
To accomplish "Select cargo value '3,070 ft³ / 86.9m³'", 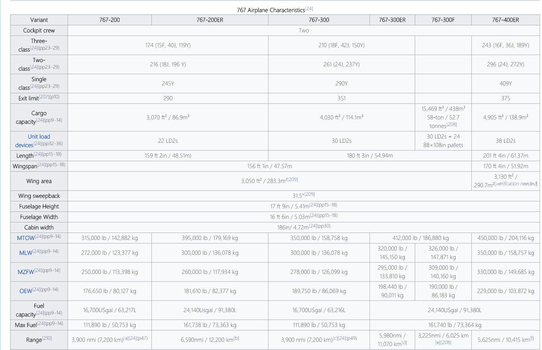I will [168, 117].
